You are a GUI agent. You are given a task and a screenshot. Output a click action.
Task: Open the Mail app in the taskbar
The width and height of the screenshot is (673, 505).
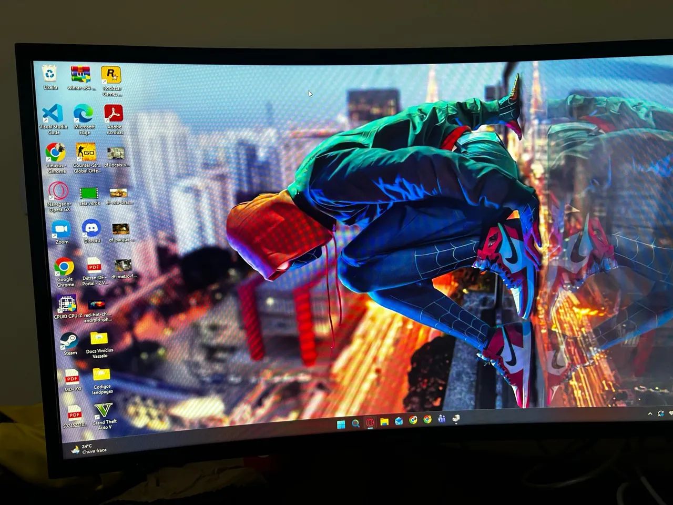(399, 421)
